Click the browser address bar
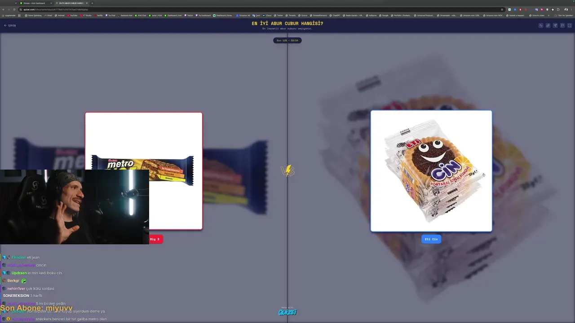This screenshot has height=323, width=575. [261, 9]
